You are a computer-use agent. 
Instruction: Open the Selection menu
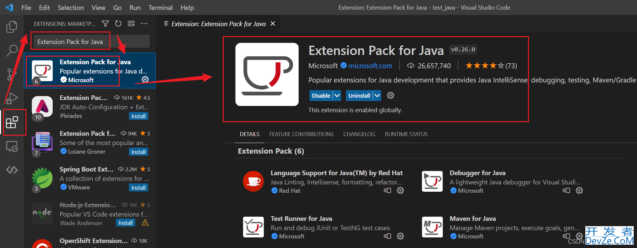(71, 7)
